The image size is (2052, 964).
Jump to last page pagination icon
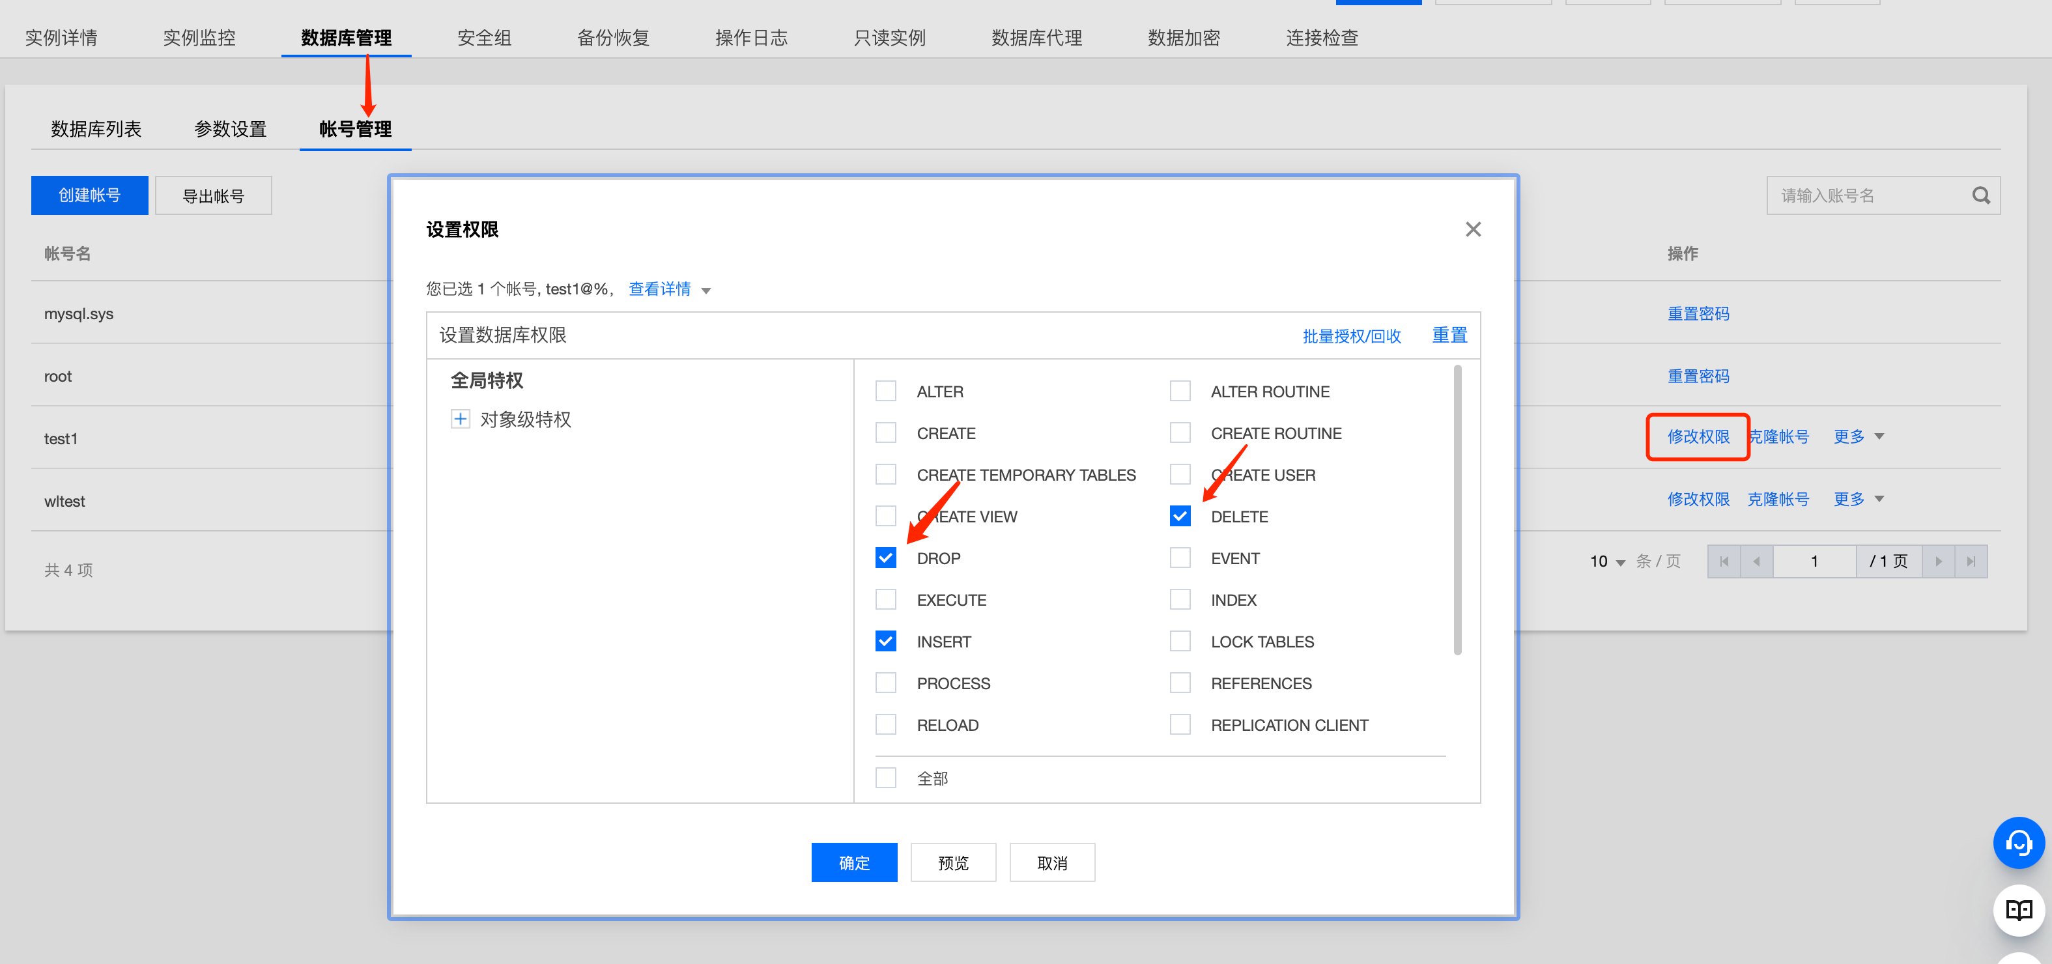point(1971,561)
